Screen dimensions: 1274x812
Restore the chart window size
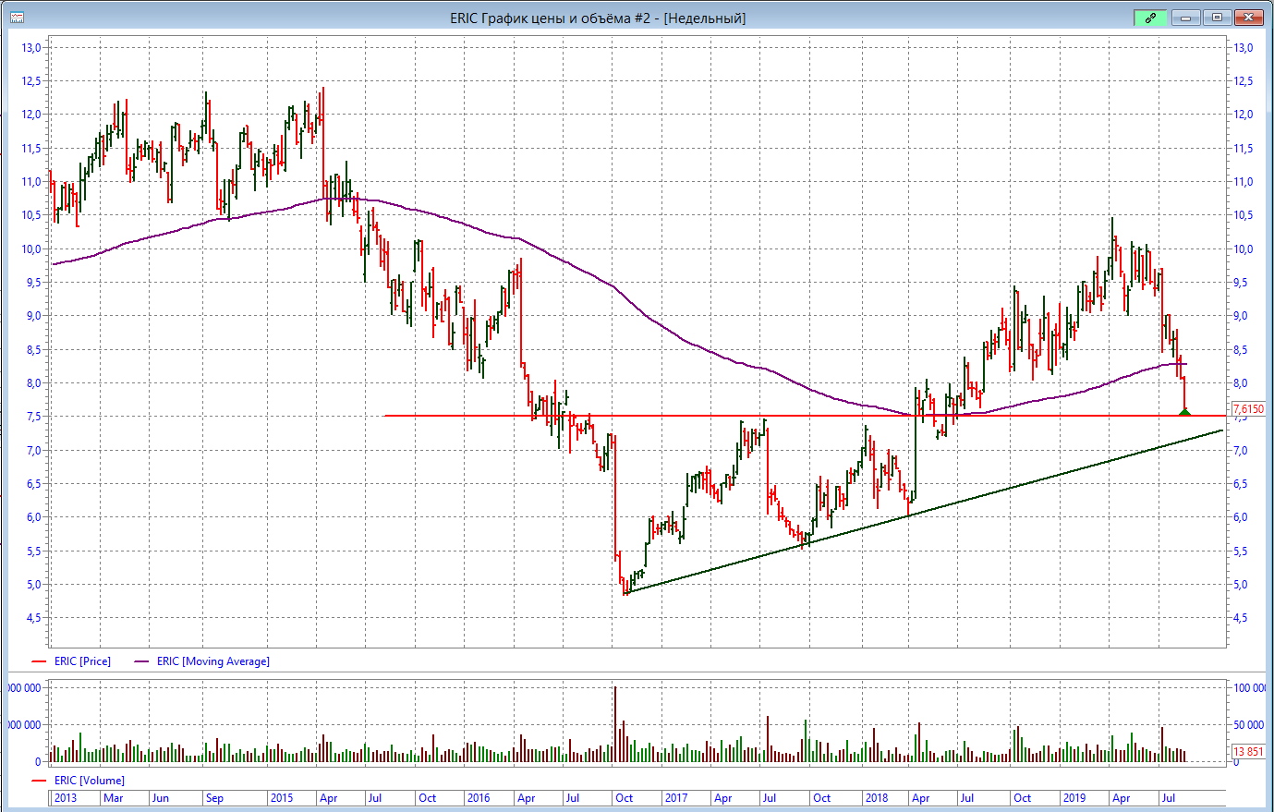pos(1217,18)
